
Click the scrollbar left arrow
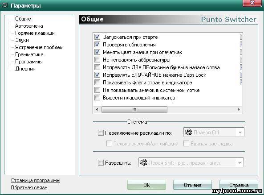point(97,109)
